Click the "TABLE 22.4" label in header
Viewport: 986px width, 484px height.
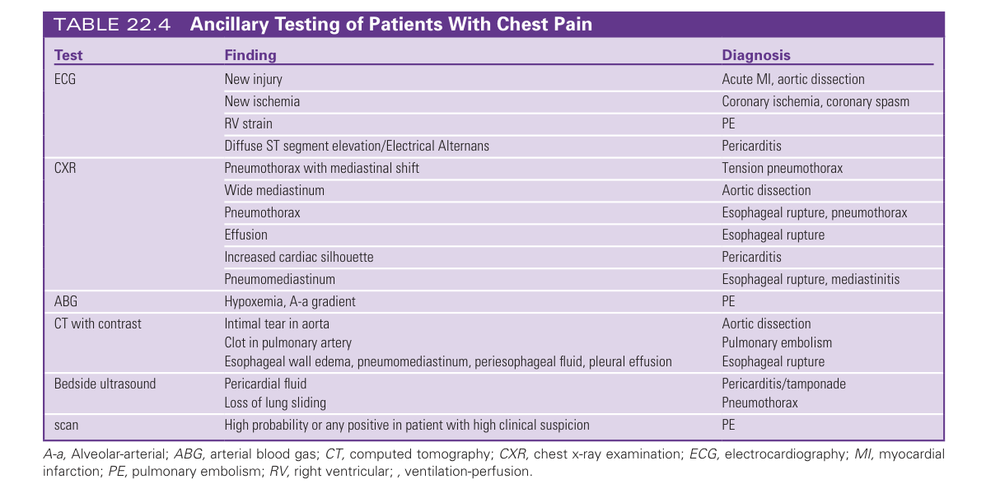tap(112, 24)
